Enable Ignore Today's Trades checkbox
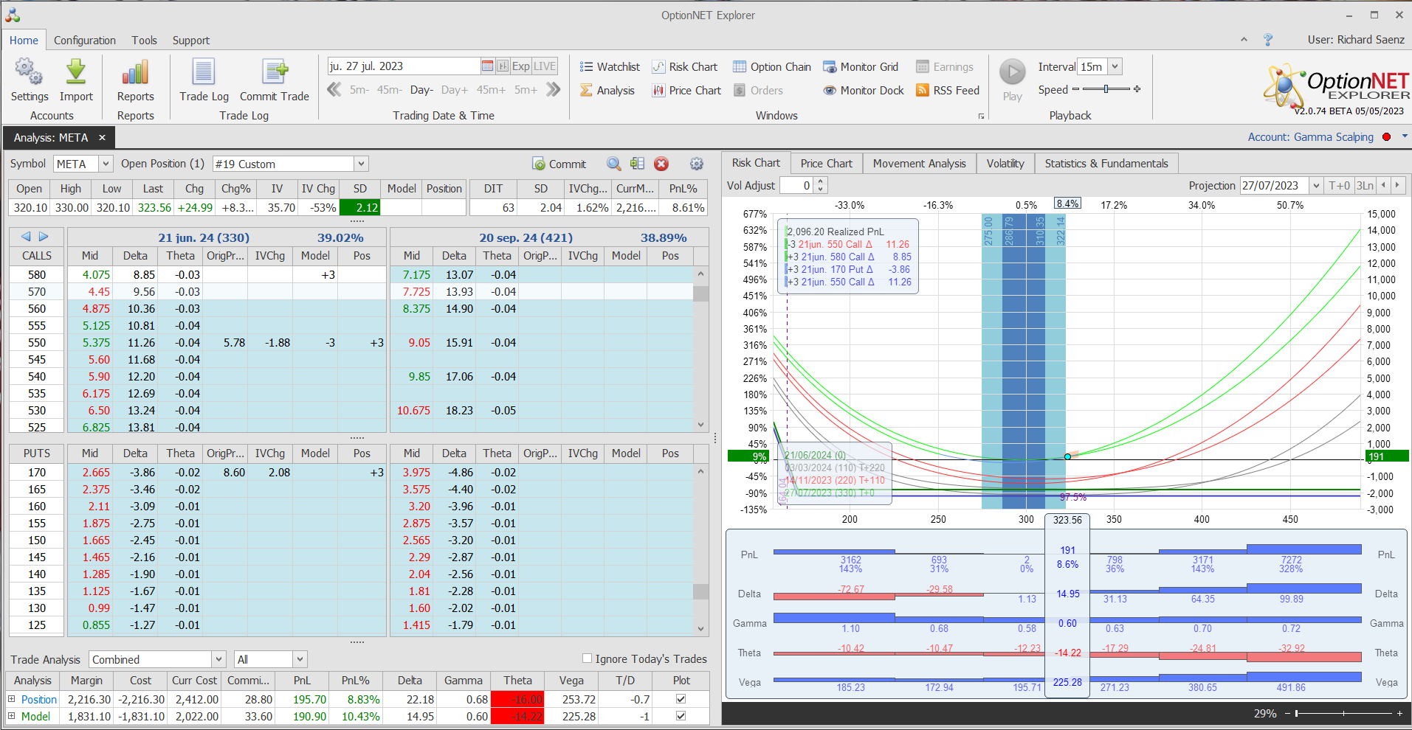1412x730 pixels. (587, 658)
